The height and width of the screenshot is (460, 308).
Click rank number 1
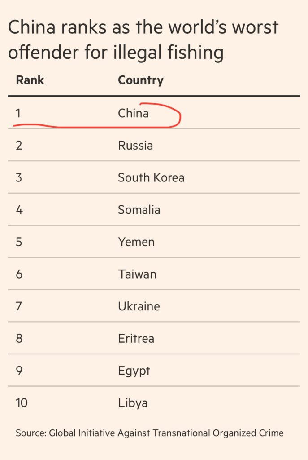(x=18, y=113)
